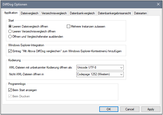The height and width of the screenshot is (115, 163).
Task: Open the Verzeichnisvergleich tab
Action: point(54,13)
